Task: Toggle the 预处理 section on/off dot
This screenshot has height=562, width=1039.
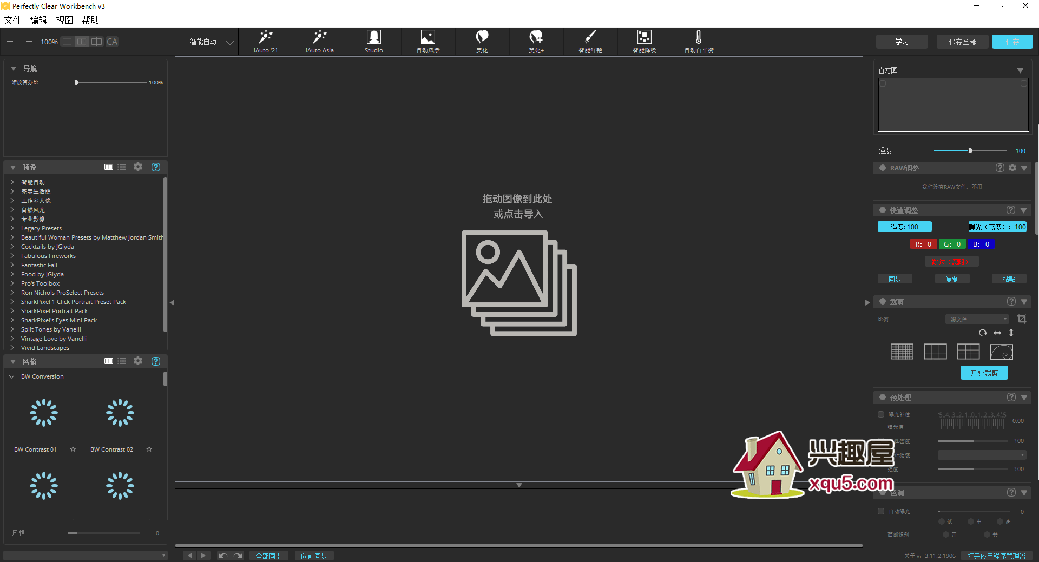Action: [x=883, y=397]
